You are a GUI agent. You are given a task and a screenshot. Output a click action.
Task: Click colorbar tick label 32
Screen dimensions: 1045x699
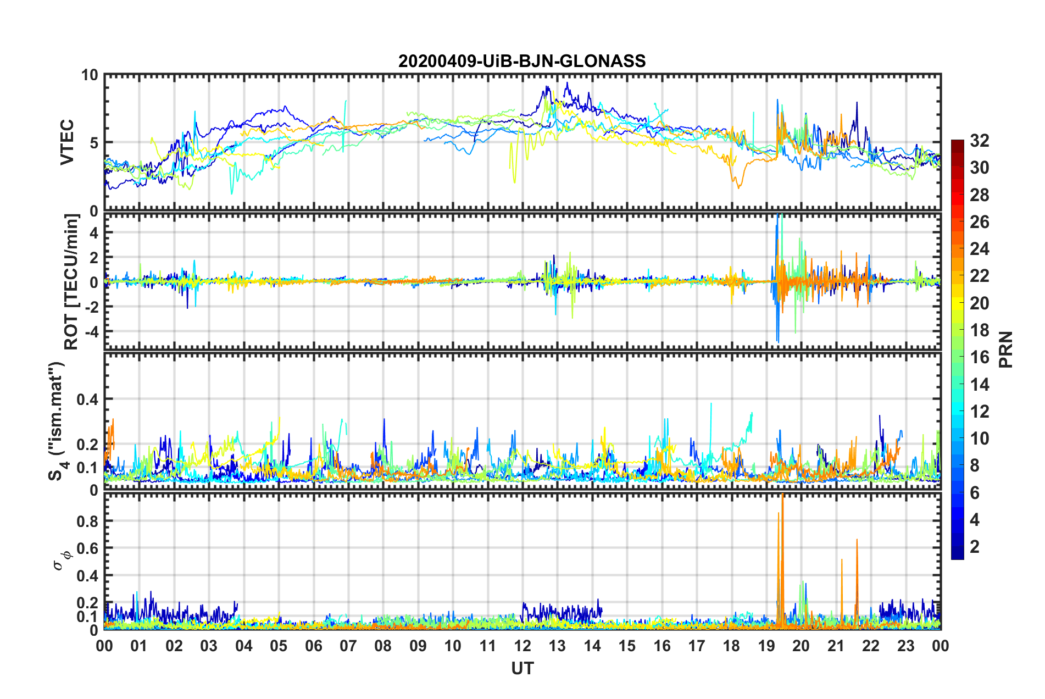point(979,141)
